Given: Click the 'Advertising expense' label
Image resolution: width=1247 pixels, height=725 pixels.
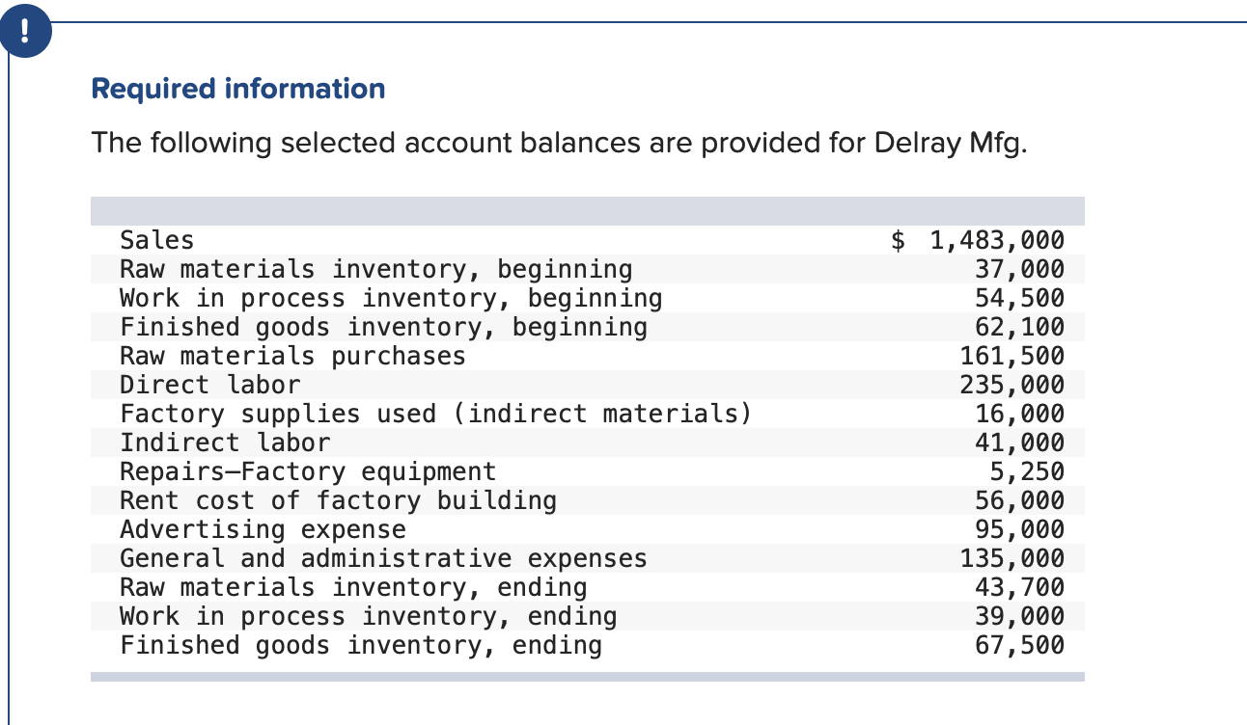Looking at the screenshot, I should coord(263,529).
